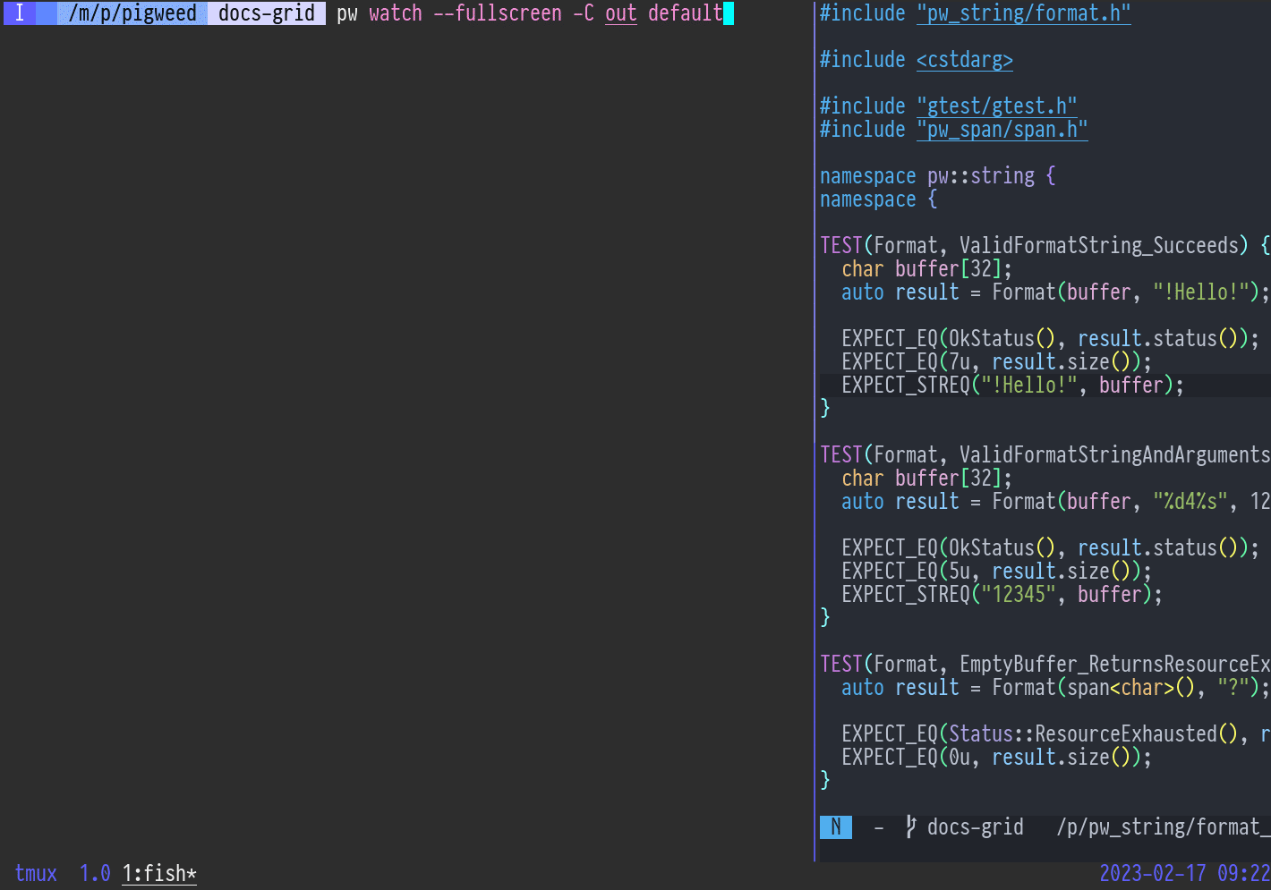Follow the "gtest/gtest.h" include path
The image size is (1271, 890).
996,106
